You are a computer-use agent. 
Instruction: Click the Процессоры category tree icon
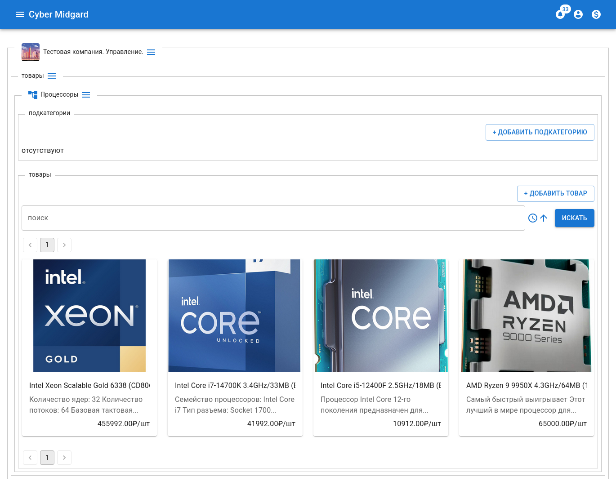click(x=33, y=94)
